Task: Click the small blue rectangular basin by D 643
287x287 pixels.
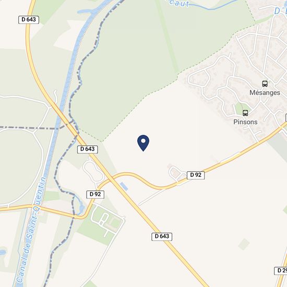Action: pos(124,186)
